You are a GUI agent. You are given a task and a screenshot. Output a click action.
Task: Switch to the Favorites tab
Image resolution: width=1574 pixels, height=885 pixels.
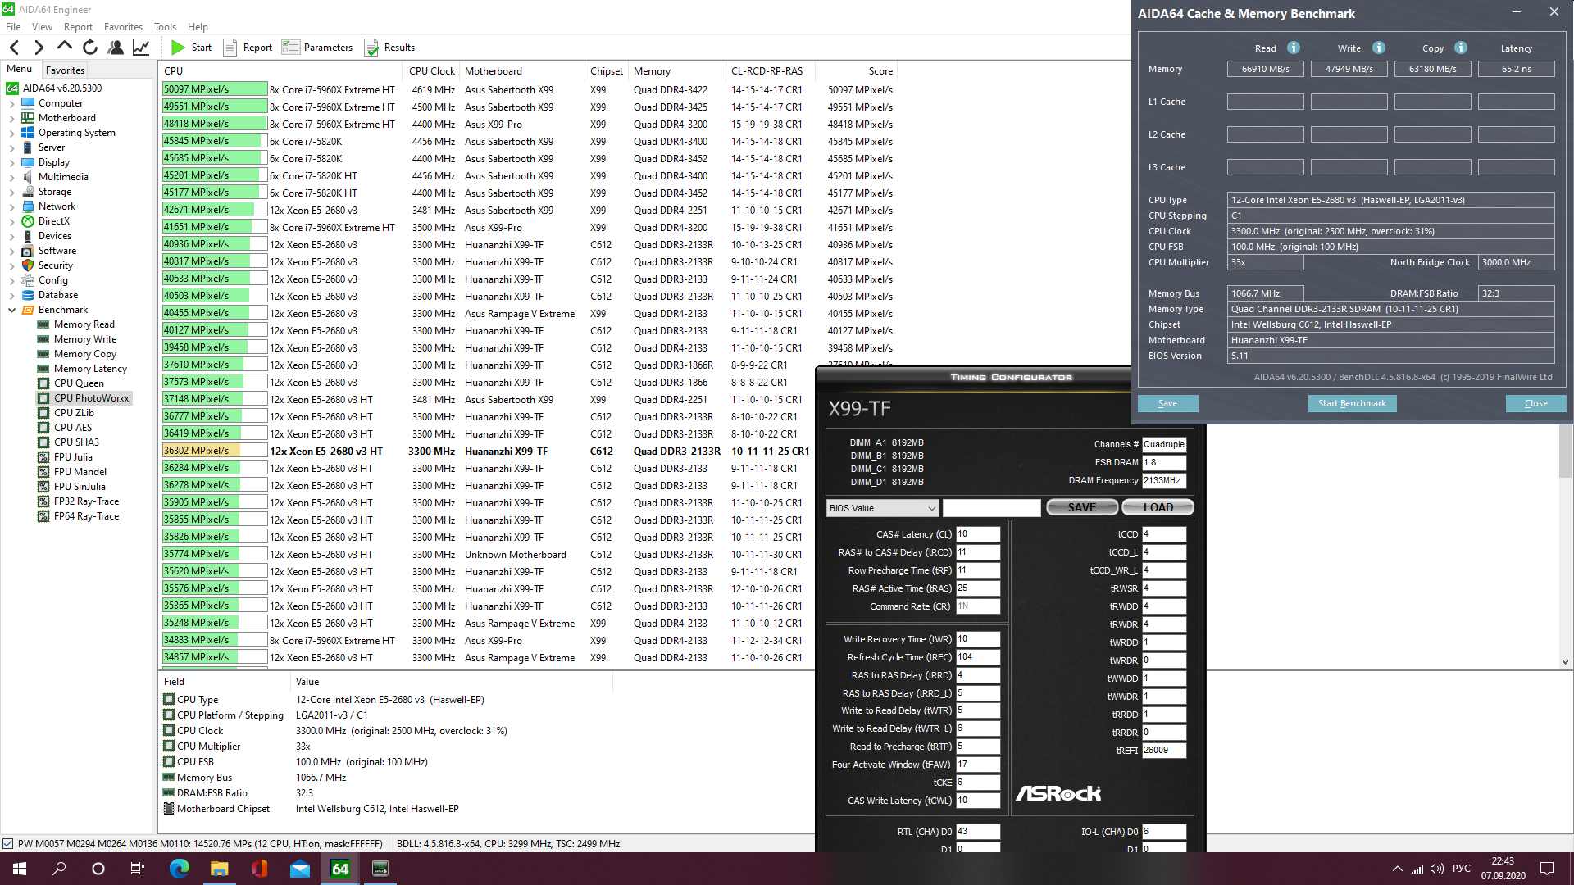[x=65, y=70]
